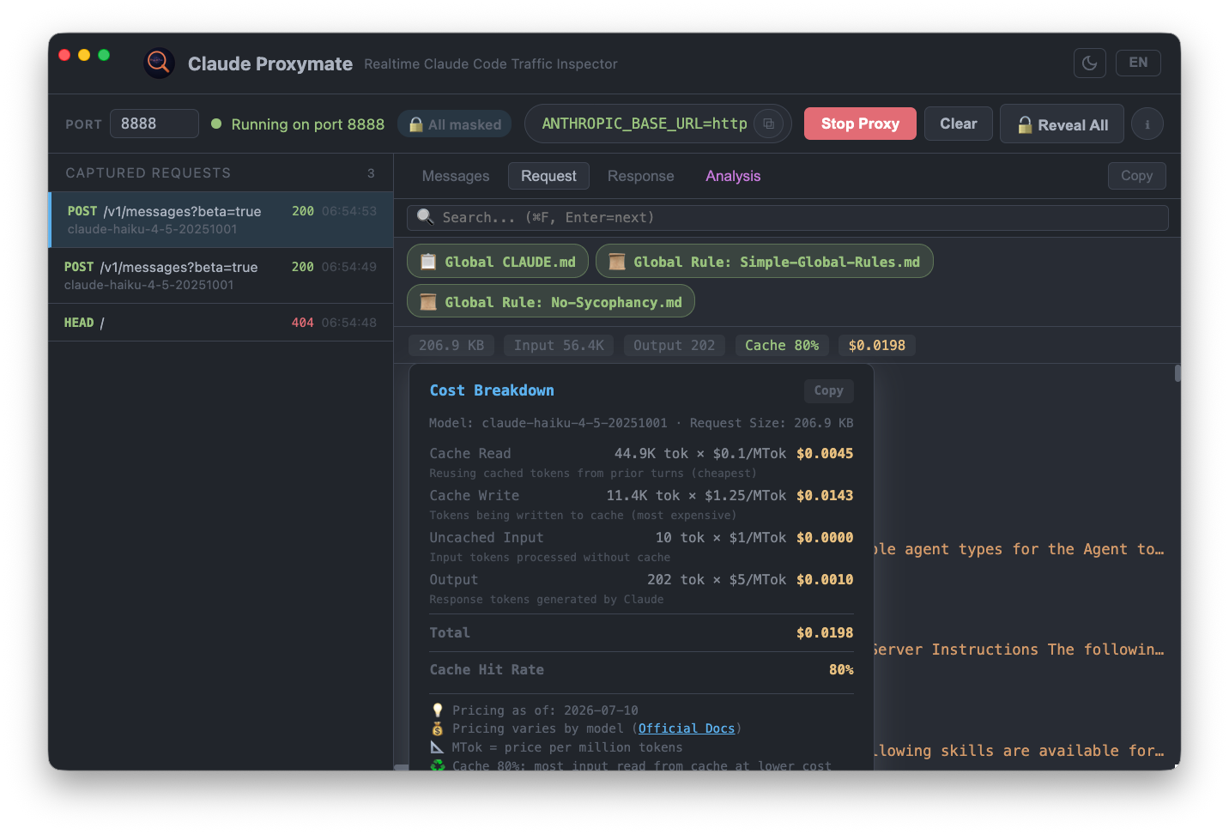Image resolution: width=1229 pixels, height=834 pixels.
Task: Click the Total label in the cost popup
Action: [450, 632]
